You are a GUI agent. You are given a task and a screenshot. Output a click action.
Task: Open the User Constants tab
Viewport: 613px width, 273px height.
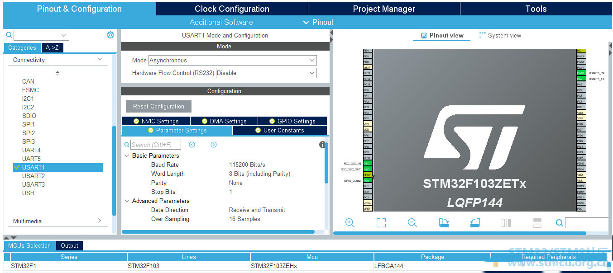click(279, 130)
